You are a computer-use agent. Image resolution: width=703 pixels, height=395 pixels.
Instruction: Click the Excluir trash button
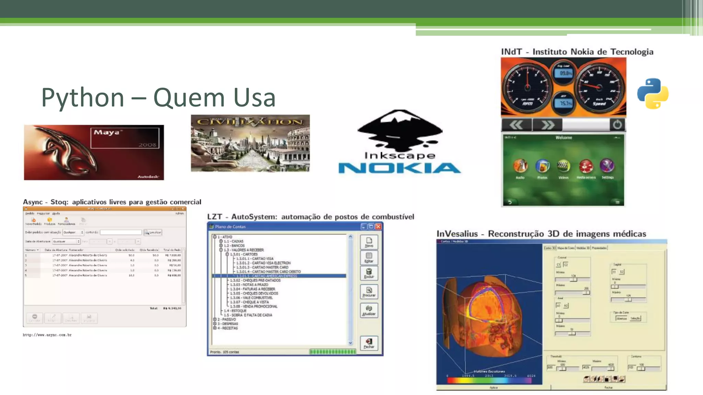(369, 273)
